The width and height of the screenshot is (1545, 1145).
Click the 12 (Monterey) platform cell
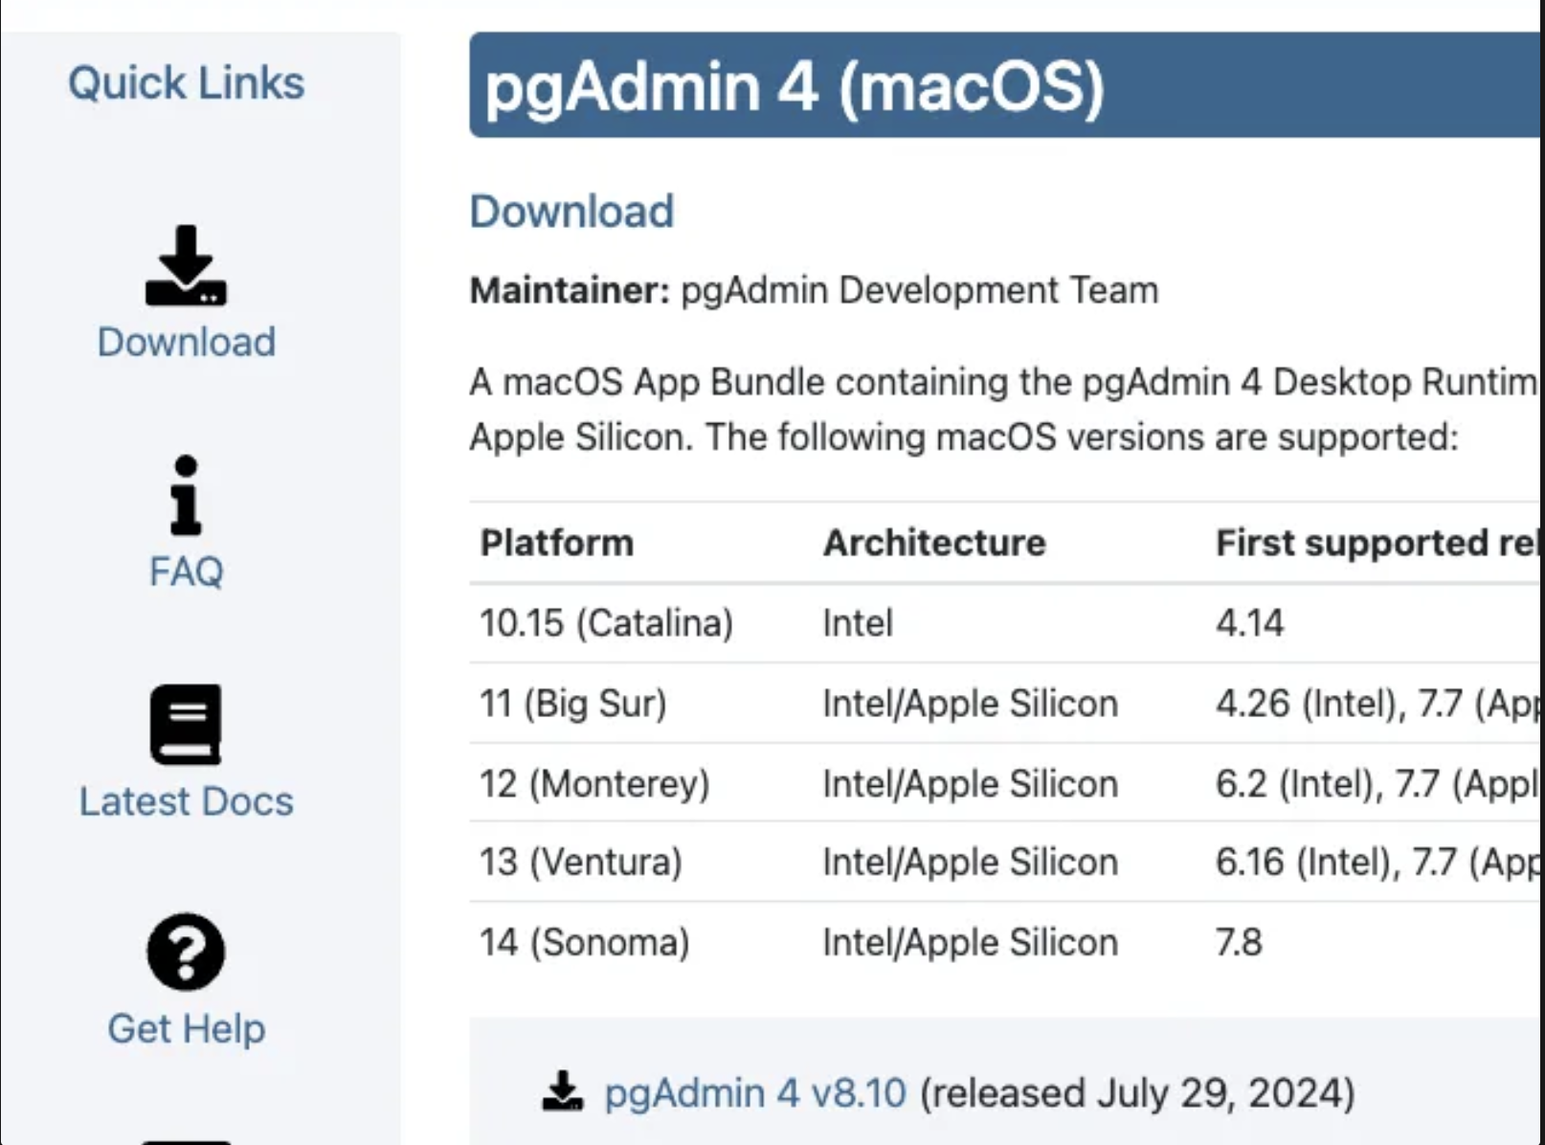point(594,784)
